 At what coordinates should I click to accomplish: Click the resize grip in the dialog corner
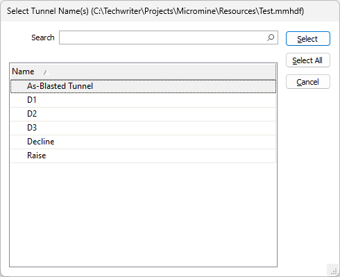click(334, 271)
